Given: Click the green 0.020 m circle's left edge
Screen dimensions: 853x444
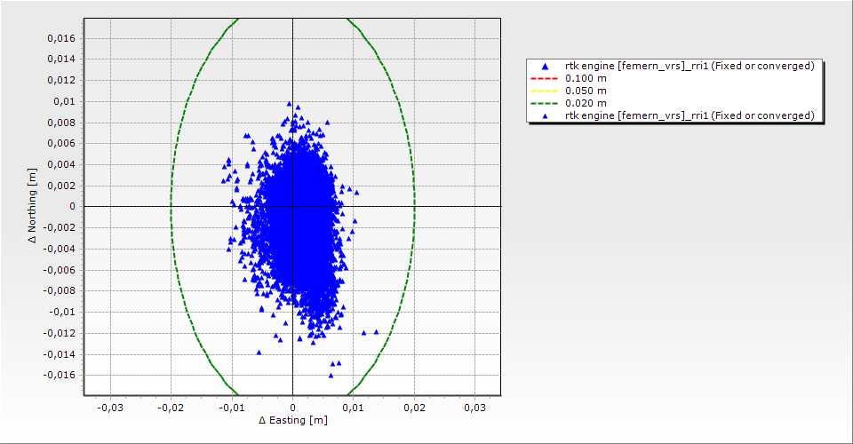Looking at the screenshot, I should 171,207.
